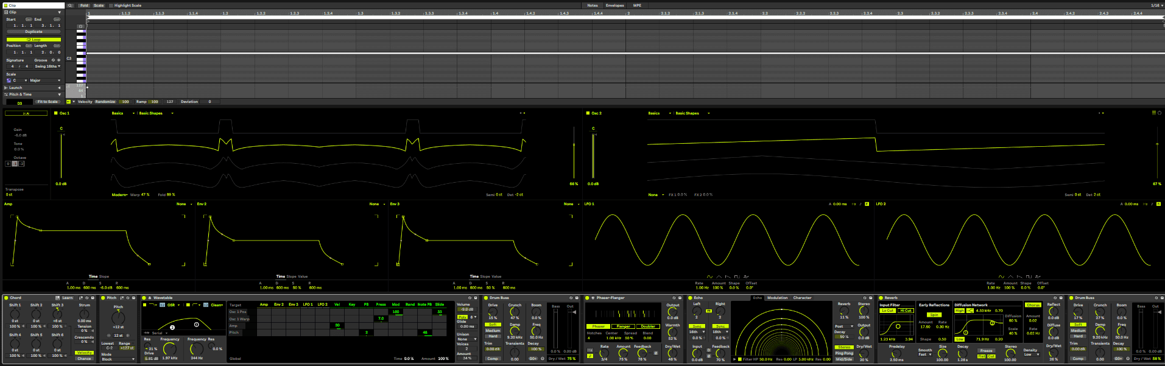Click the Pitch device range plus icon

(x=128, y=335)
